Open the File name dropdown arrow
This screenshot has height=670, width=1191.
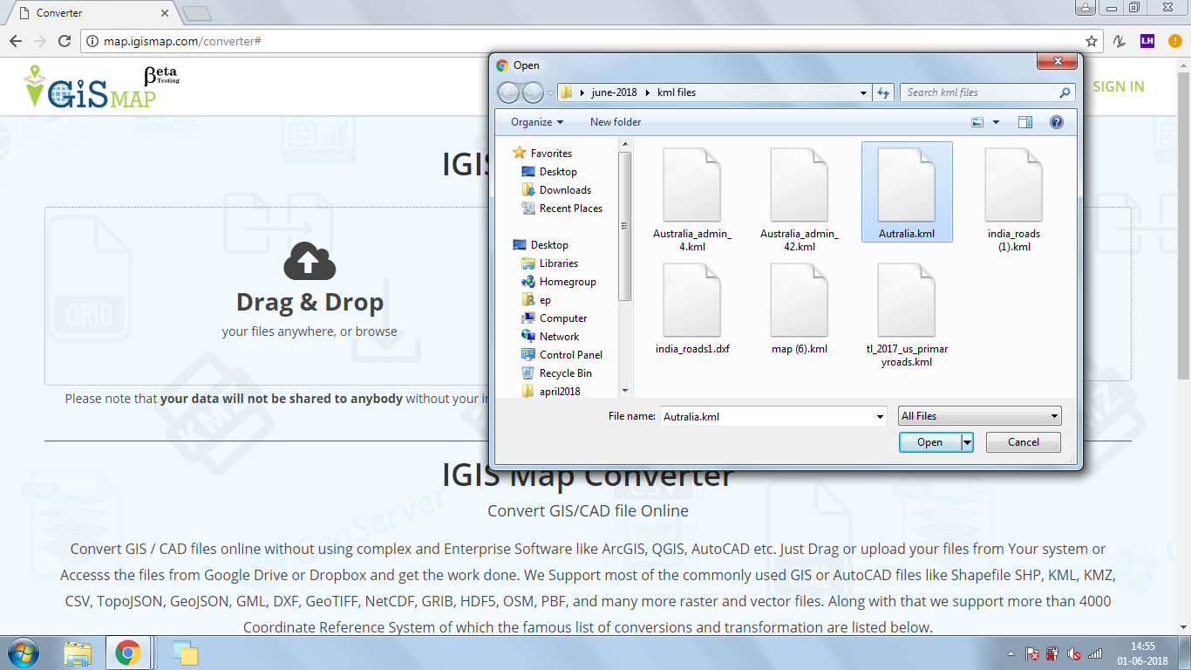pos(881,416)
